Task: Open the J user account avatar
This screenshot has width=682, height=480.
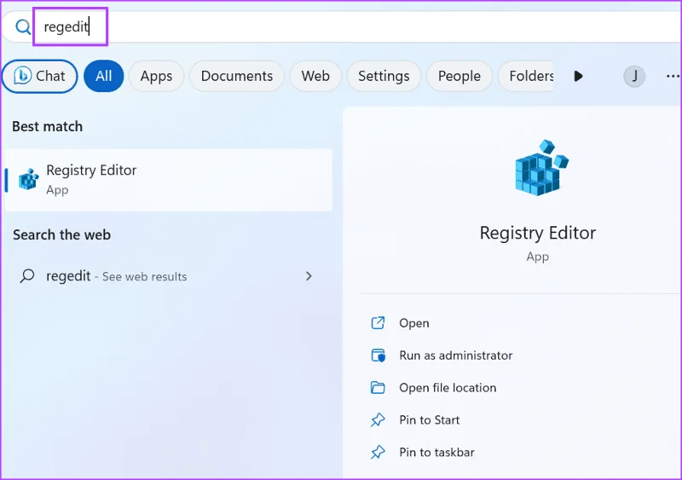Action: pos(634,76)
